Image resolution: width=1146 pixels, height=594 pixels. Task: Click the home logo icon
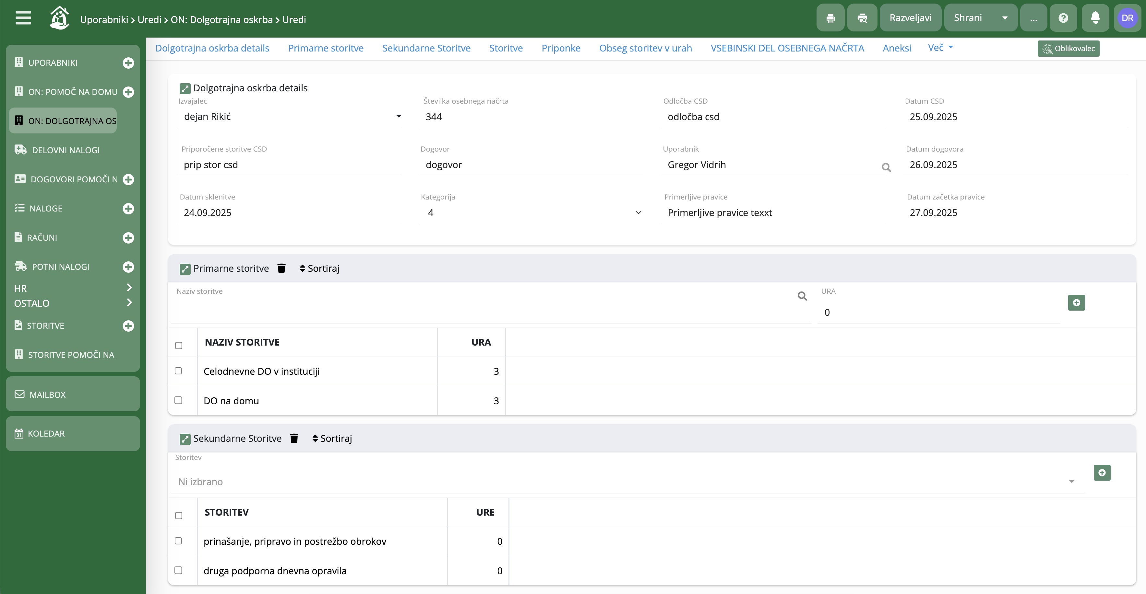point(59,18)
